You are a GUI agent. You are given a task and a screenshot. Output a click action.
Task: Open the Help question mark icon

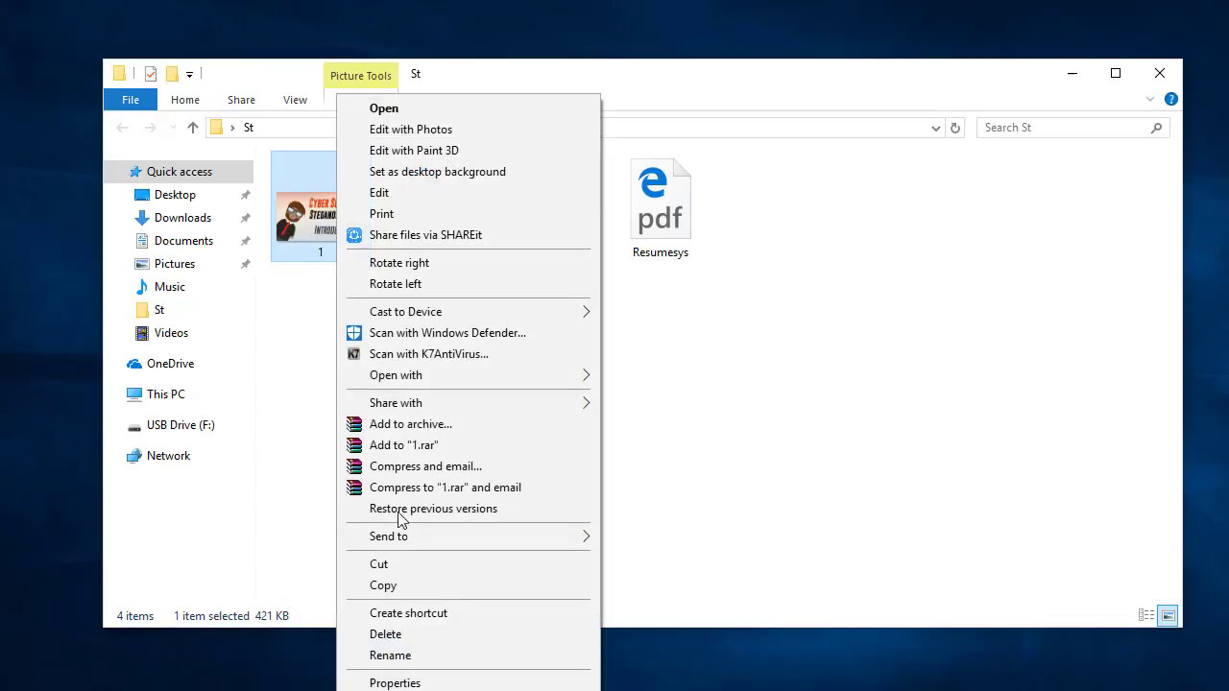1170,100
